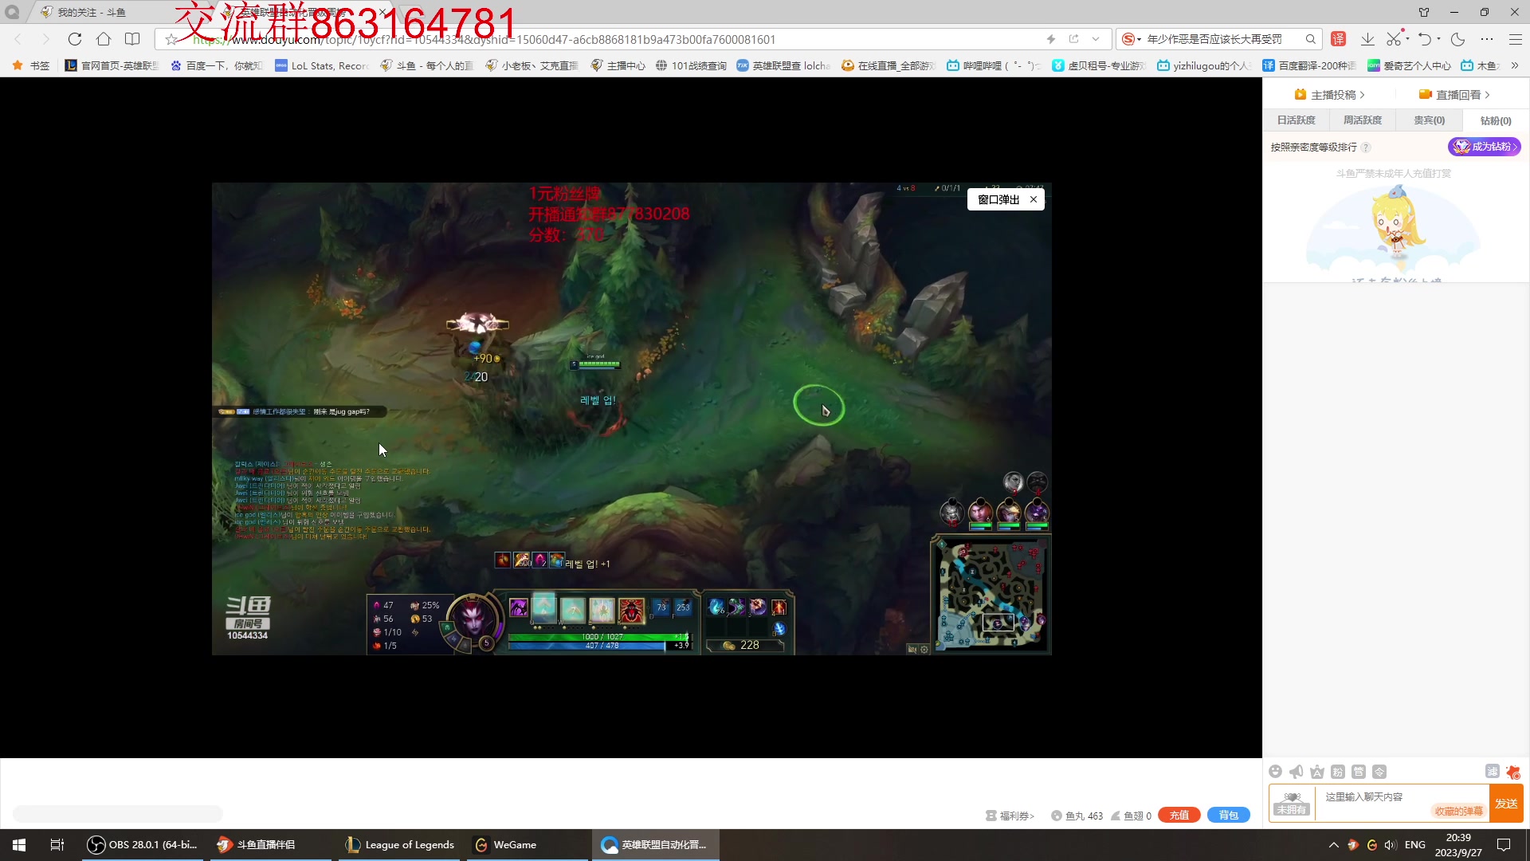1530x861 pixels.
Task: Switch to the 周活跃度 tab
Action: [x=1363, y=120]
